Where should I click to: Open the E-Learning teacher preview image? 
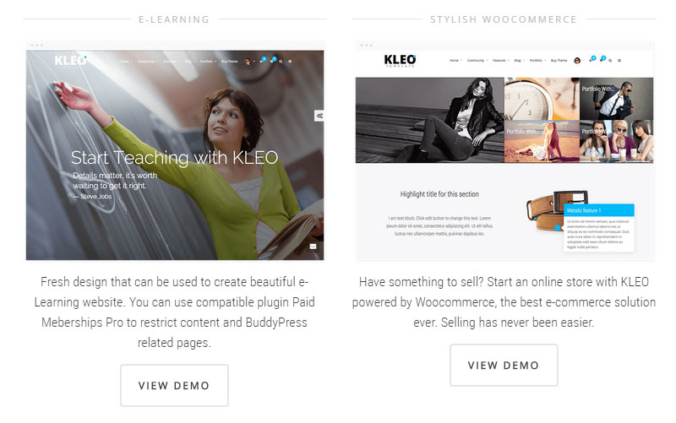coord(175,155)
